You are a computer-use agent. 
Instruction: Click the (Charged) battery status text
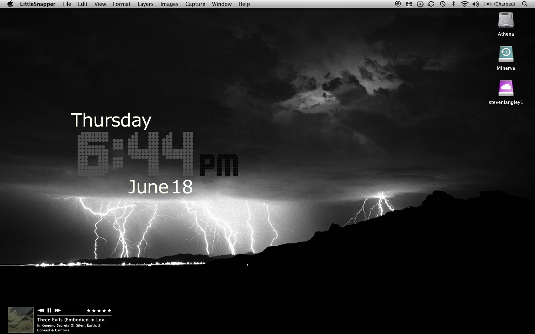point(505,4)
